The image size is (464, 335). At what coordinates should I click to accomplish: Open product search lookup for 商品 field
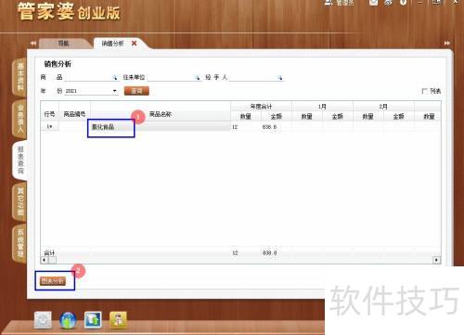pos(115,78)
